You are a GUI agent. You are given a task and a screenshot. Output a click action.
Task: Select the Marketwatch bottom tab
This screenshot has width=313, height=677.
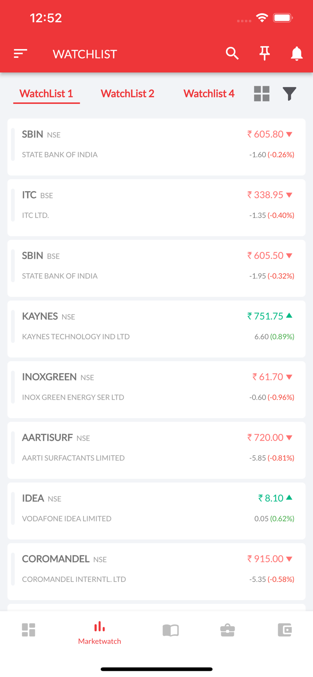pyautogui.click(x=100, y=633)
